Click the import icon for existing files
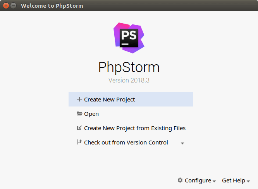 pyautogui.click(x=79, y=128)
